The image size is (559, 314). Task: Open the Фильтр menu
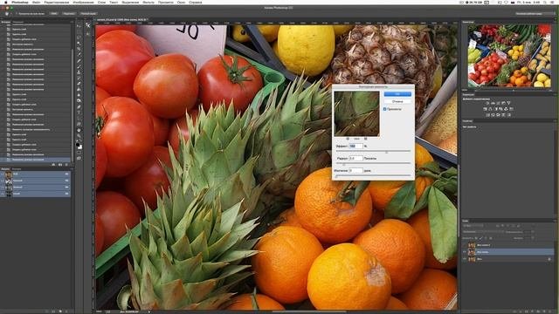148,2
